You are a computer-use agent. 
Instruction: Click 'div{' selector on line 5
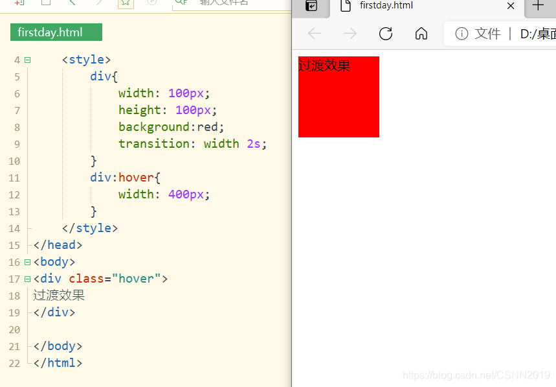pos(104,76)
